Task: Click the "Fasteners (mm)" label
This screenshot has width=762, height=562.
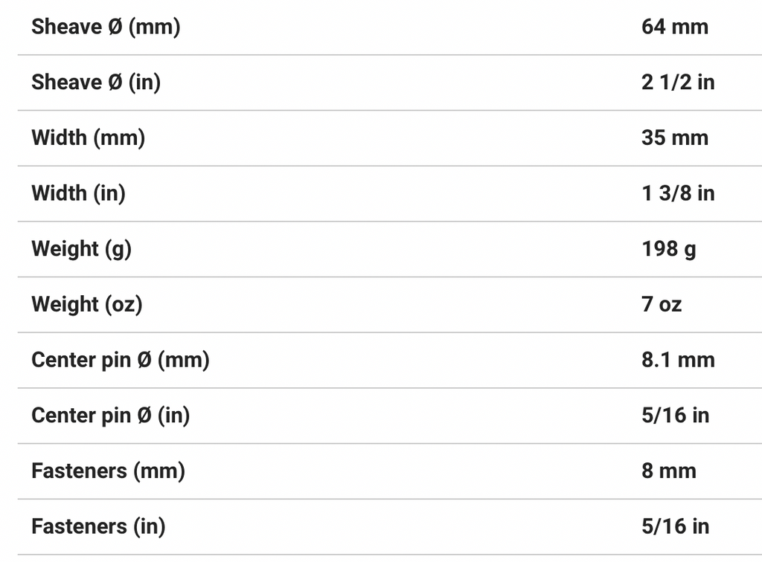Action: (x=108, y=471)
